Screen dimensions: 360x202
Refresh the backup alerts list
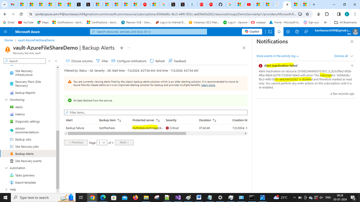tap(157, 61)
